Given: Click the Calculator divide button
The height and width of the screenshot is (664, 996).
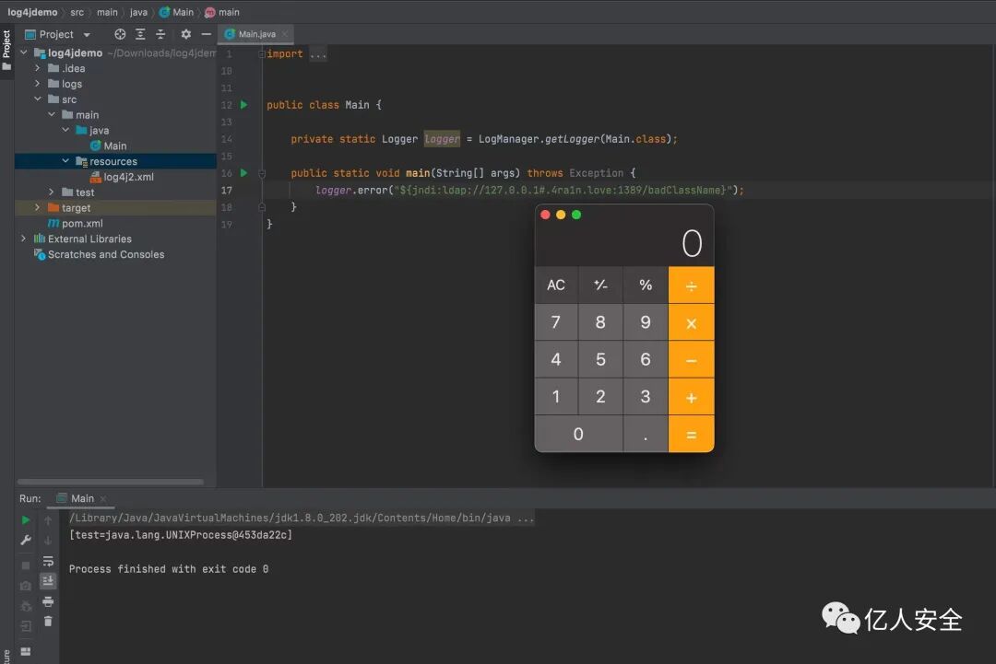Looking at the screenshot, I should click(x=691, y=285).
